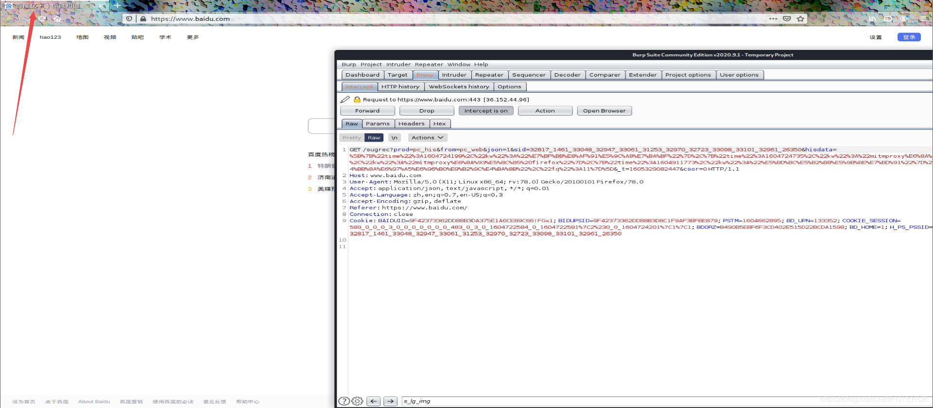Switch to the Headers tab
This screenshot has height=408, width=933.
click(x=412, y=124)
